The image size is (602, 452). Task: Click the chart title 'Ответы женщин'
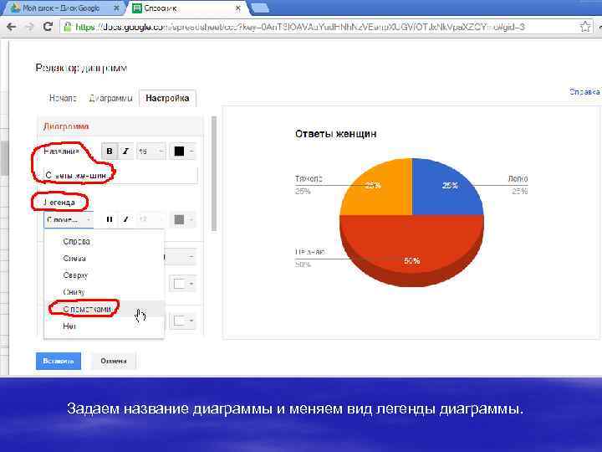pos(335,134)
